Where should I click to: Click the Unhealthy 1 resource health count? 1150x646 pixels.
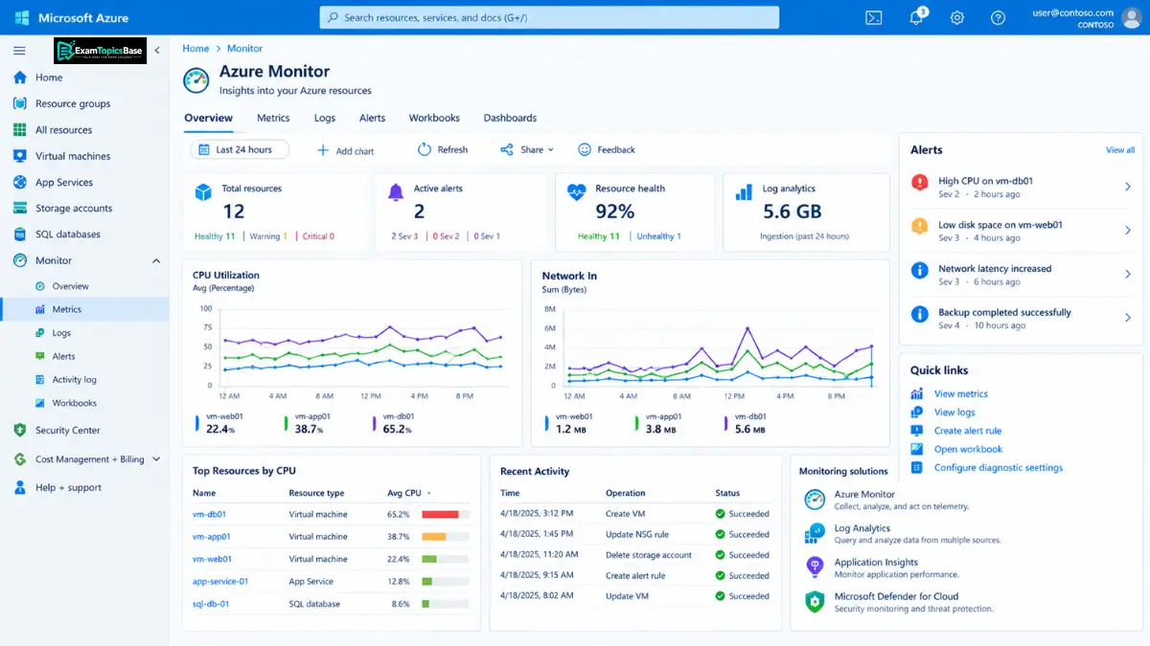659,236
